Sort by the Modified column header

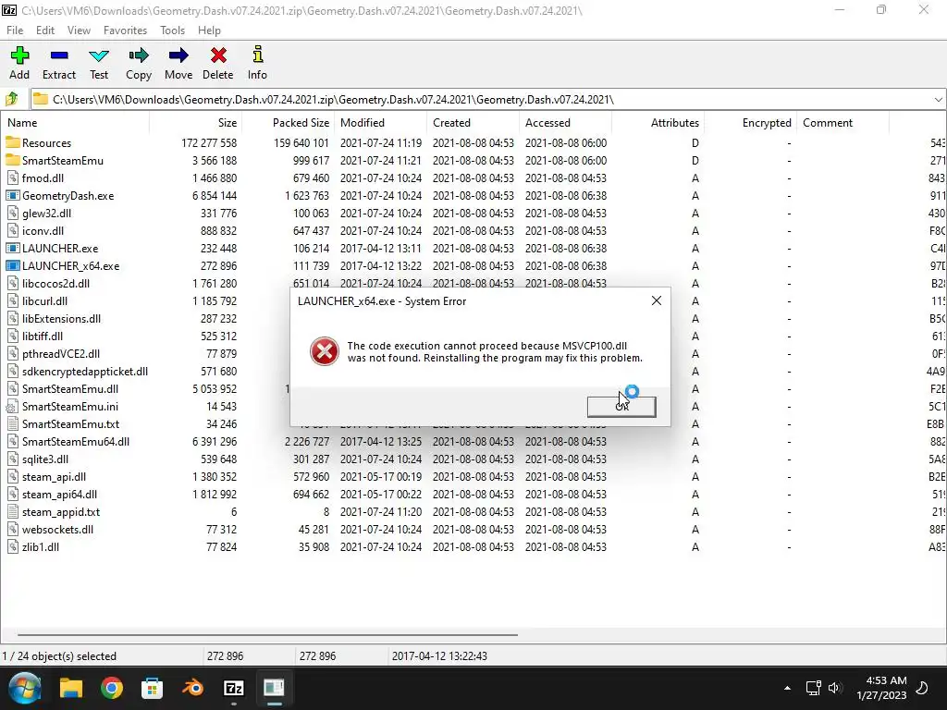click(x=380, y=123)
